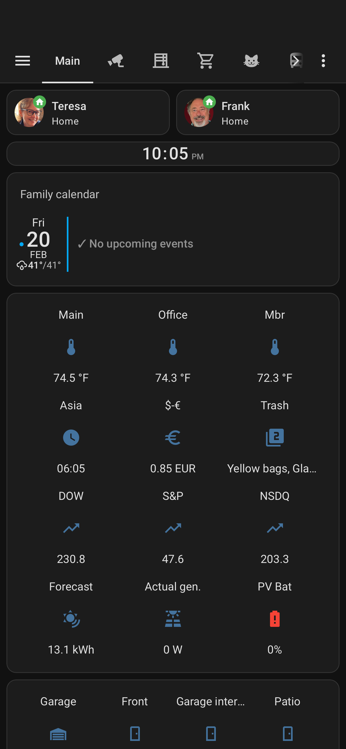Click the Asia clock icon

click(x=71, y=437)
